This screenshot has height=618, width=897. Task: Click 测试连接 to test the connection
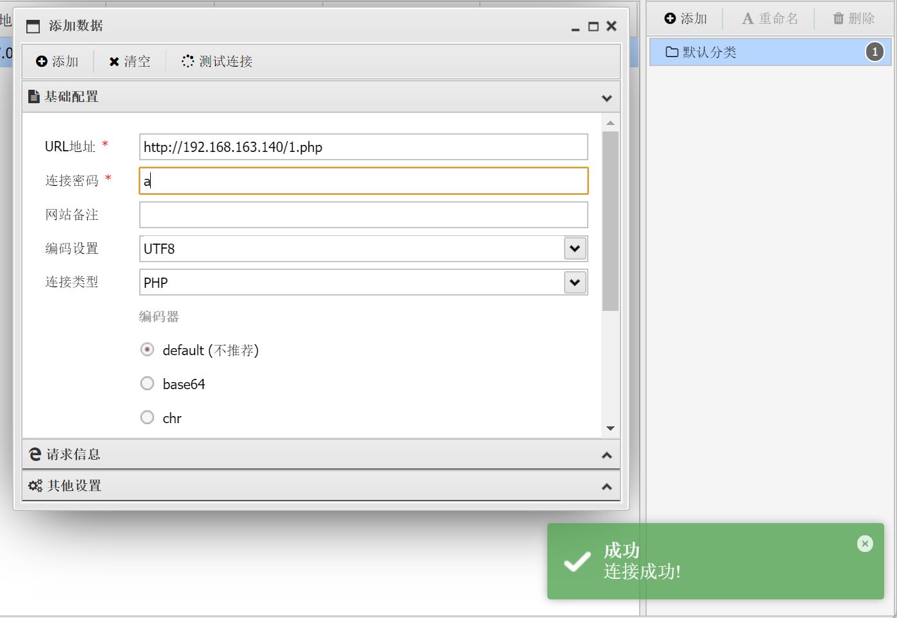click(217, 62)
